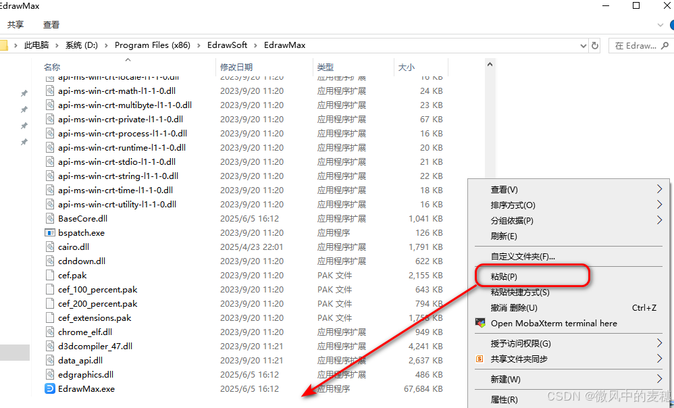Expand the 新建(W) submenu arrow

[659, 379]
